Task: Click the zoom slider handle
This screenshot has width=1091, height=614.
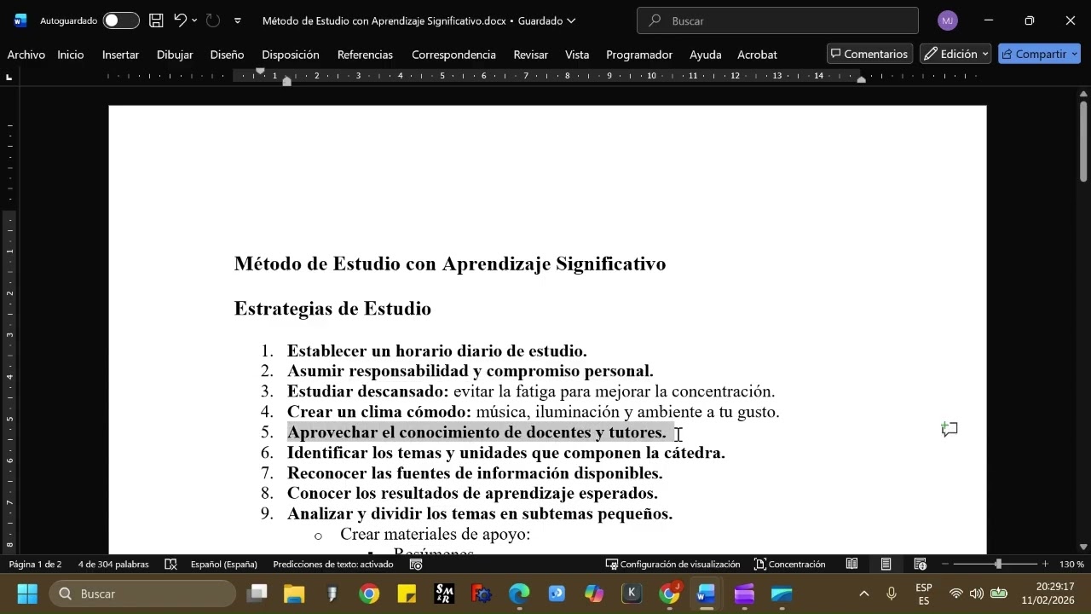Action: pos(998,565)
